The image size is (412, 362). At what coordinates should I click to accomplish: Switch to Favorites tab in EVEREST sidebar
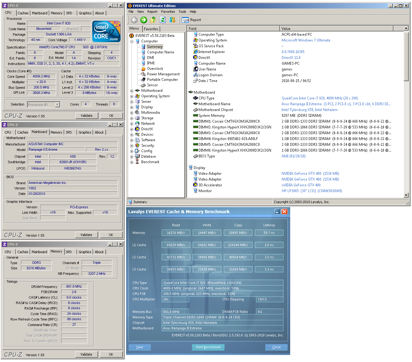pos(151,29)
